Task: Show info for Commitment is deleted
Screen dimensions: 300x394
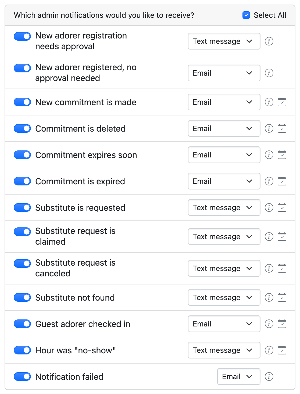Action: 269,128
